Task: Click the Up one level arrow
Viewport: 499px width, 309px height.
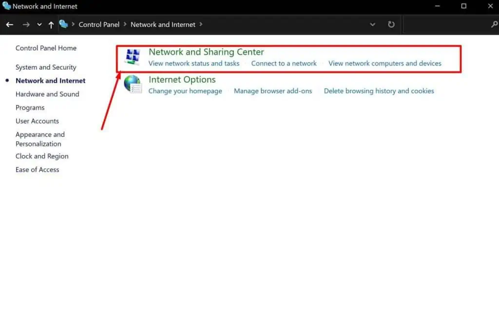Action: (x=51, y=24)
